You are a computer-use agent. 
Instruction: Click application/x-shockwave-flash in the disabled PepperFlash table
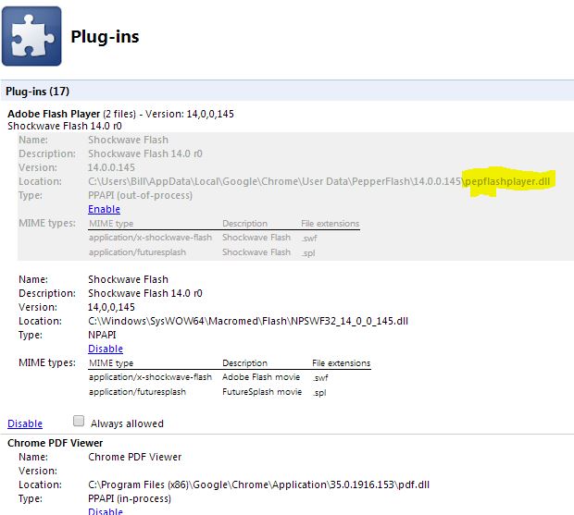[151, 238]
